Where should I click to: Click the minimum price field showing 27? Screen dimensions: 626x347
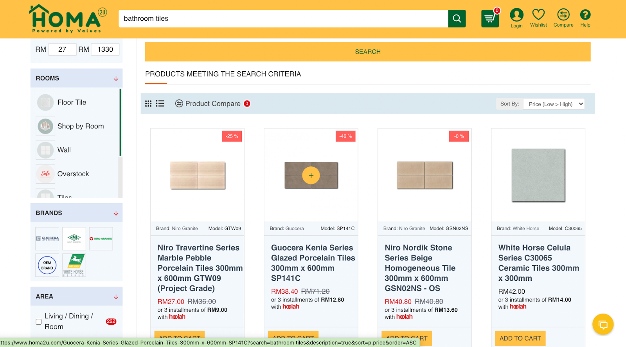tap(62, 49)
